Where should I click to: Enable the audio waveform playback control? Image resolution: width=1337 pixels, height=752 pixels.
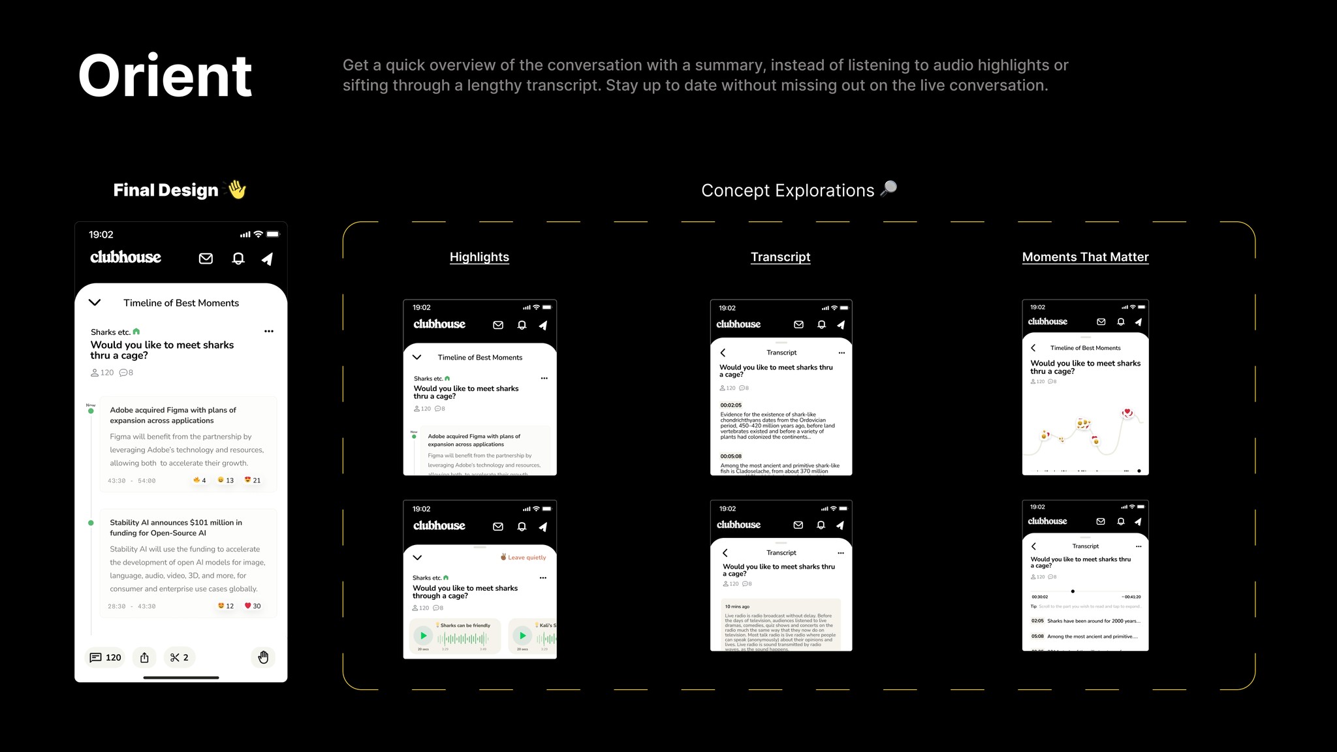point(423,636)
